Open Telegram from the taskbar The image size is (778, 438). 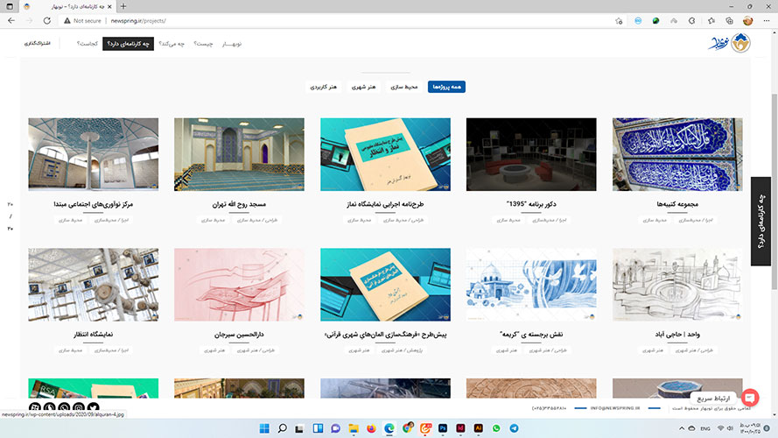click(514, 428)
